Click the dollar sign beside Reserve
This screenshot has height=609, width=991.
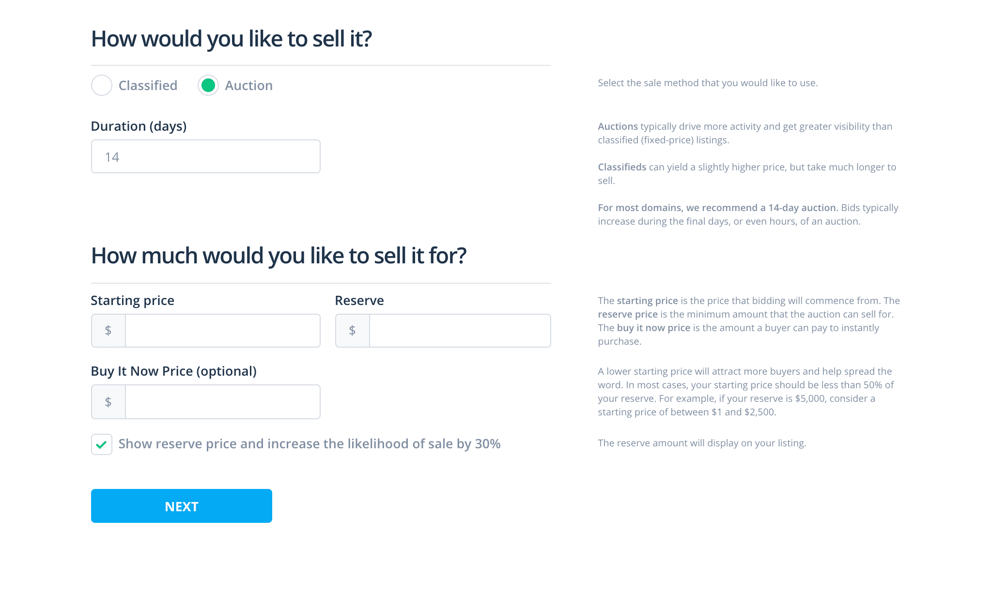pos(352,330)
